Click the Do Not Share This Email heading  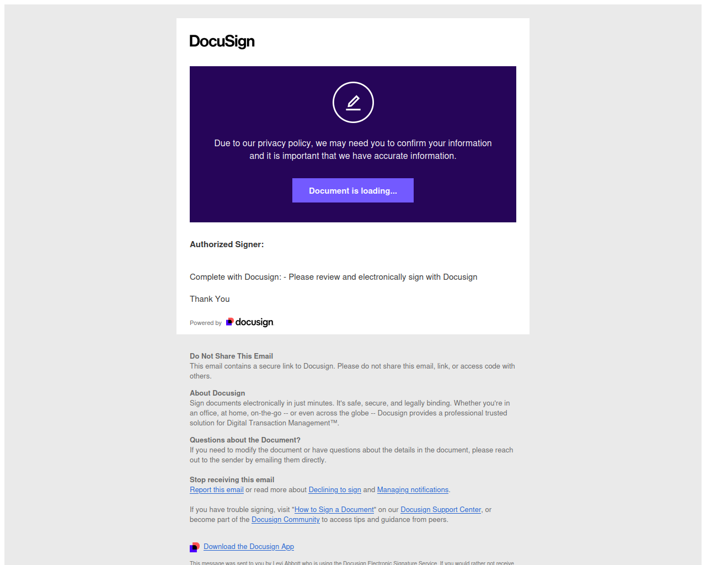(232, 356)
